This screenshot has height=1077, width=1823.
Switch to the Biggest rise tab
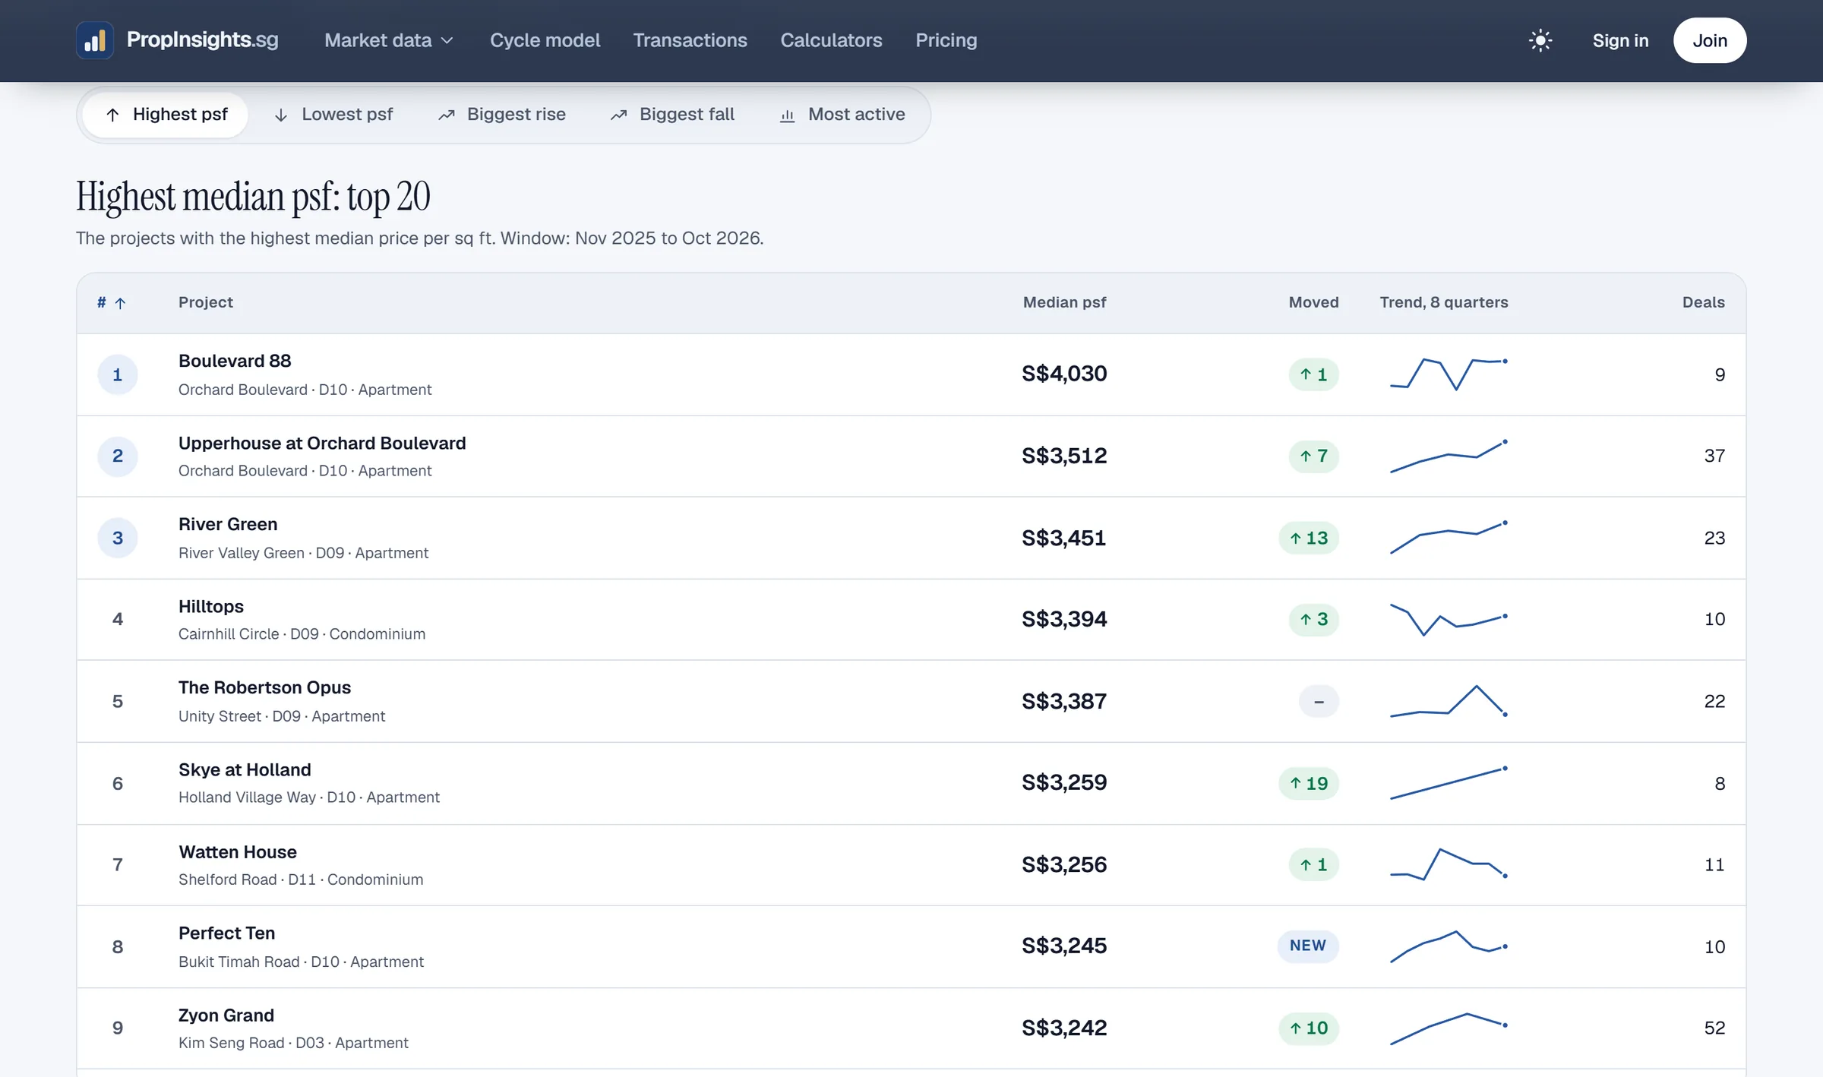tap(501, 115)
